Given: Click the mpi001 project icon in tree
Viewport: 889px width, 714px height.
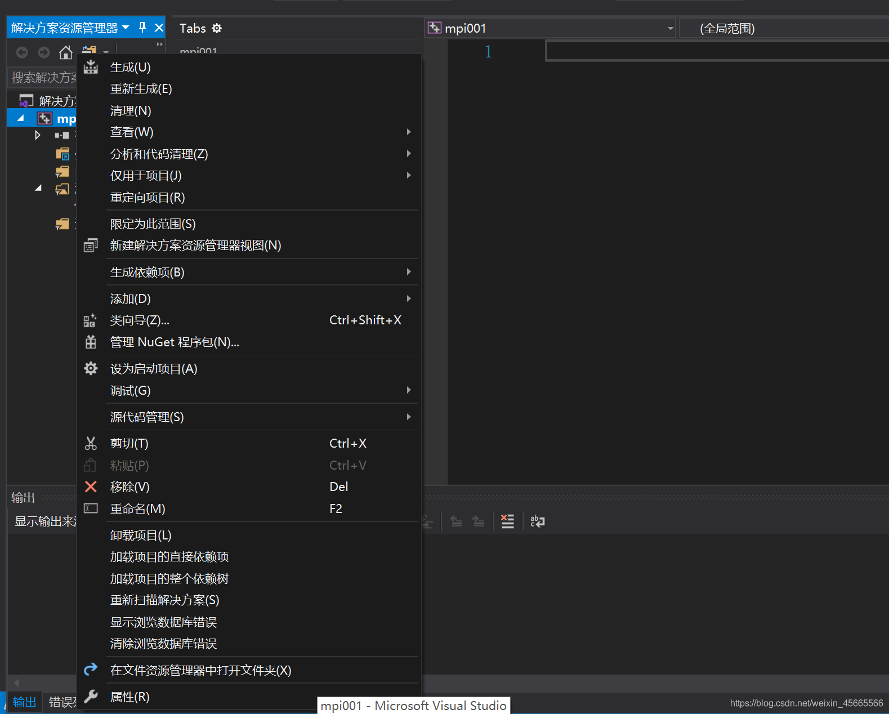Looking at the screenshot, I should coord(44,118).
